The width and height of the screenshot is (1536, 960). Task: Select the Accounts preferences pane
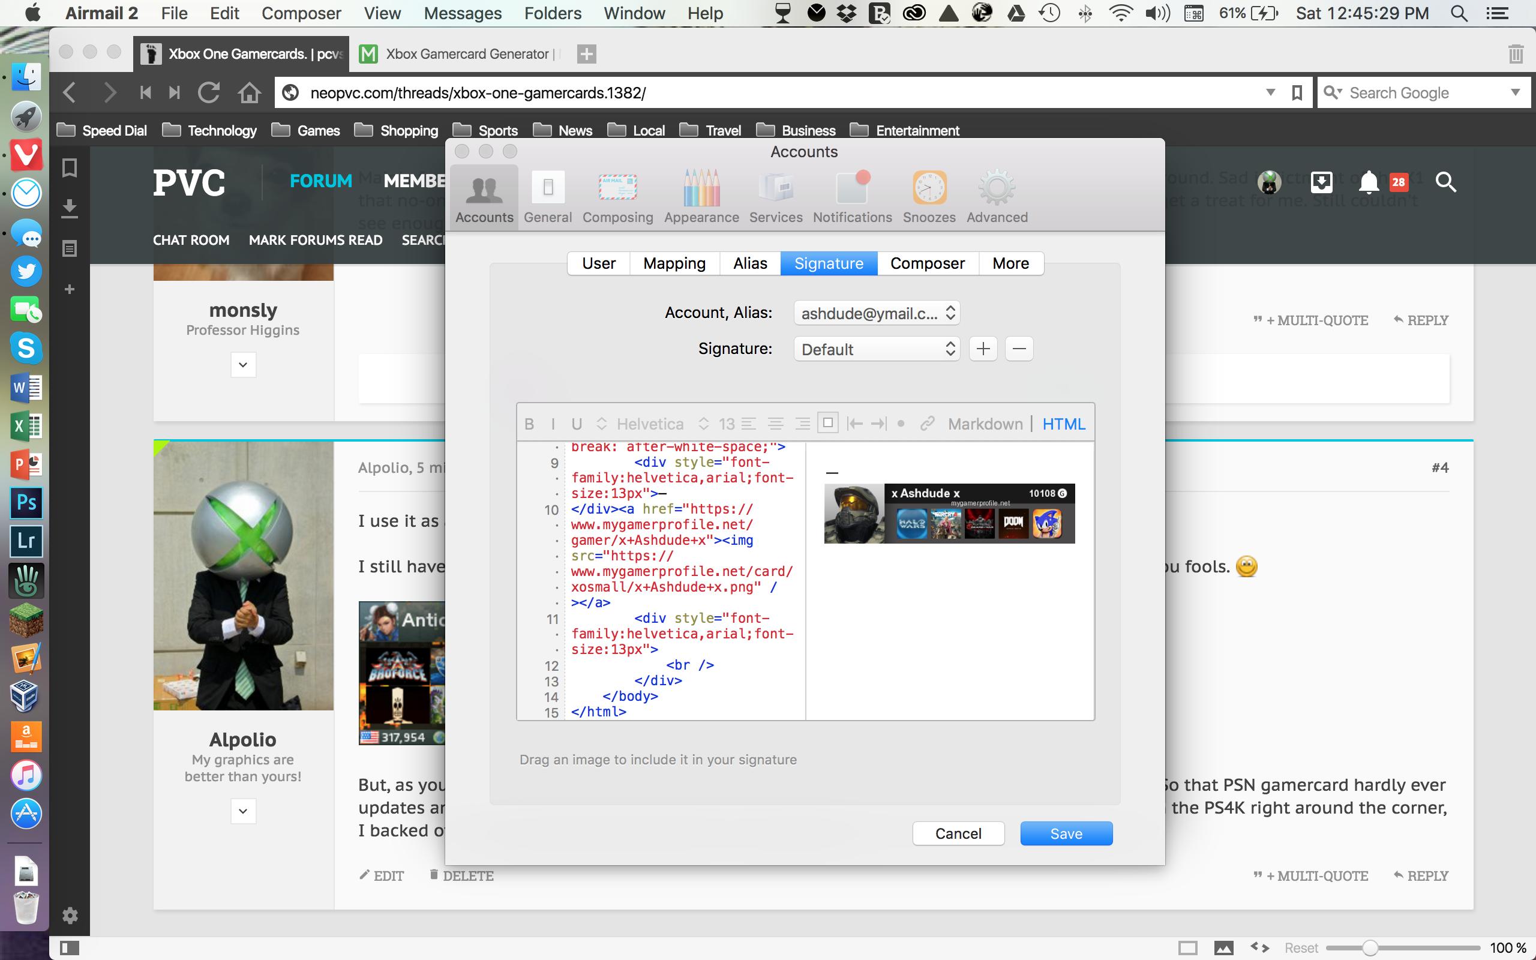484,197
